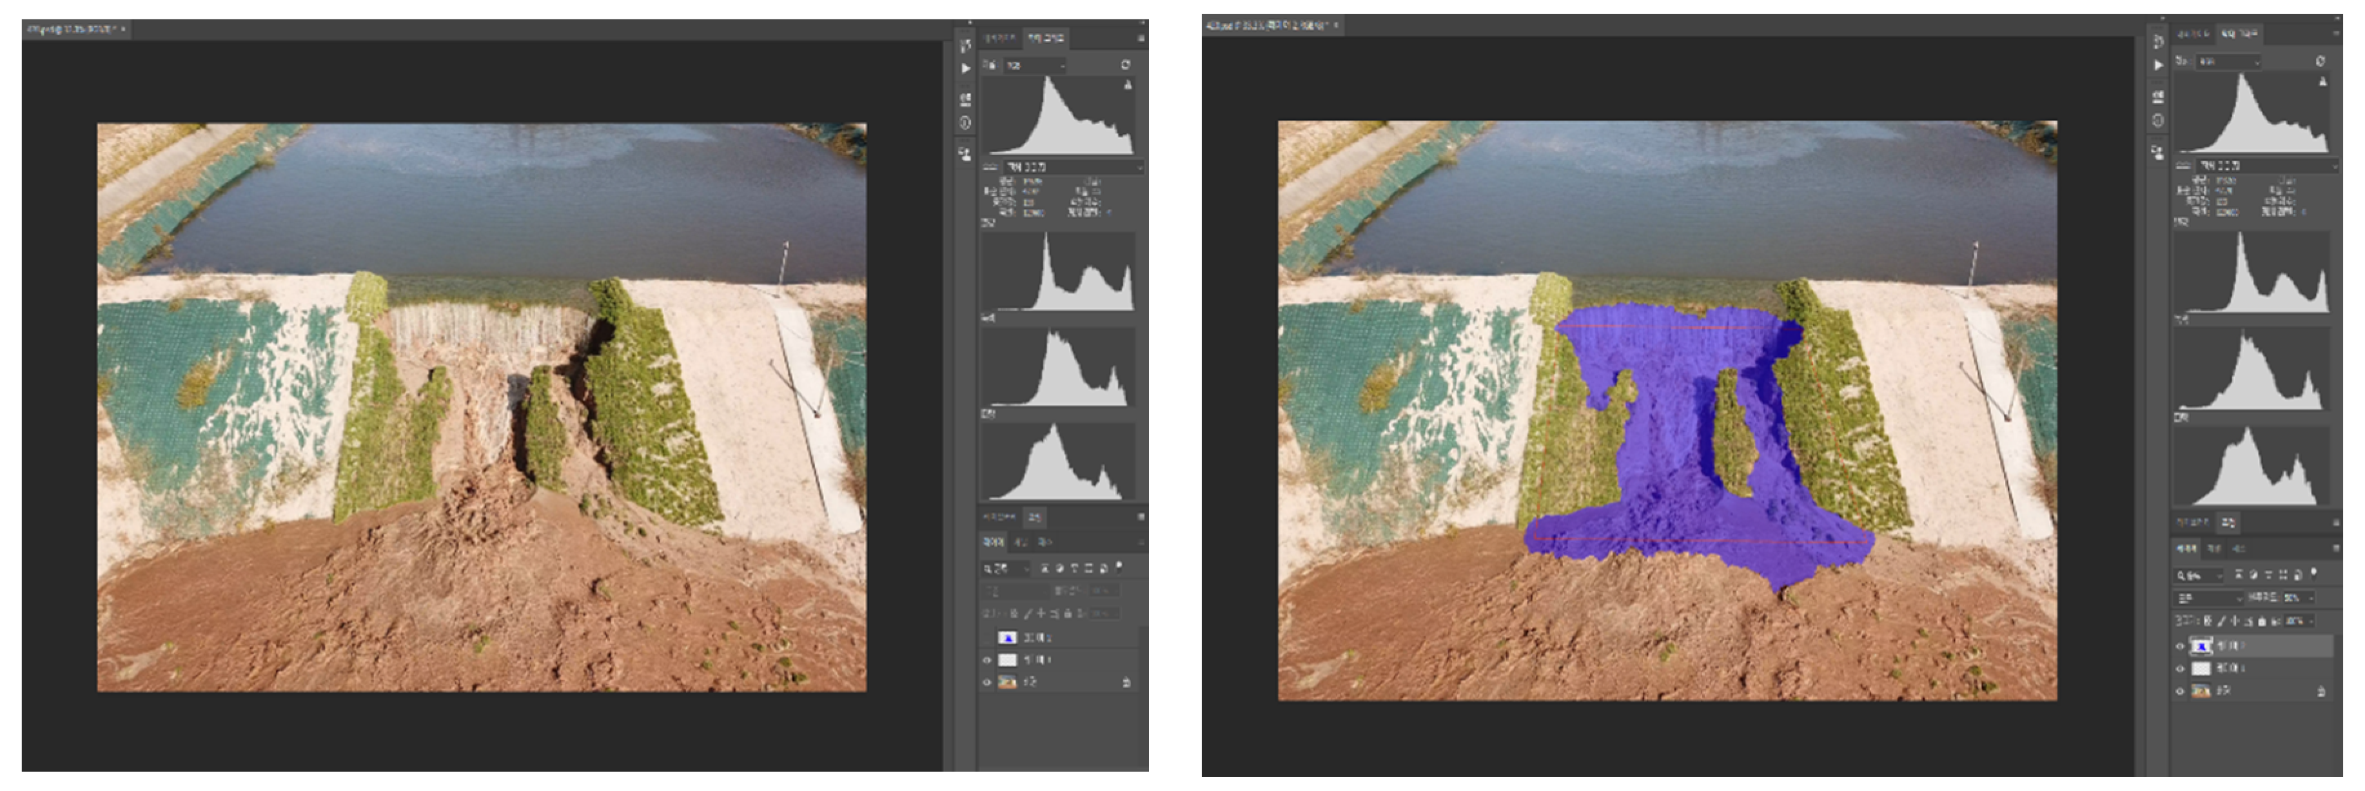This screenshot has width=2365, height=791.
Task: Show hidden top blue layer in left window
Action: (x=988, y=638)
